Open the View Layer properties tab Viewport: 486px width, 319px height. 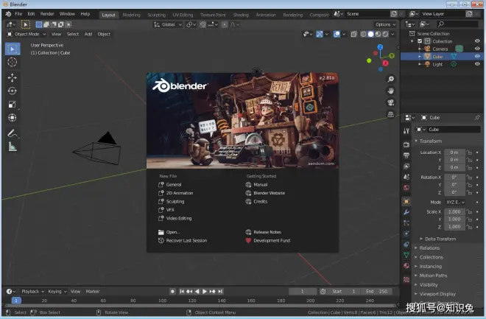[x=406, y=166]
